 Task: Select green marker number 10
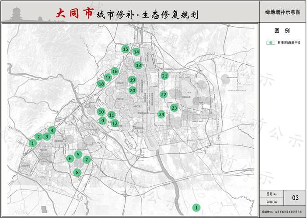(101, 111)
